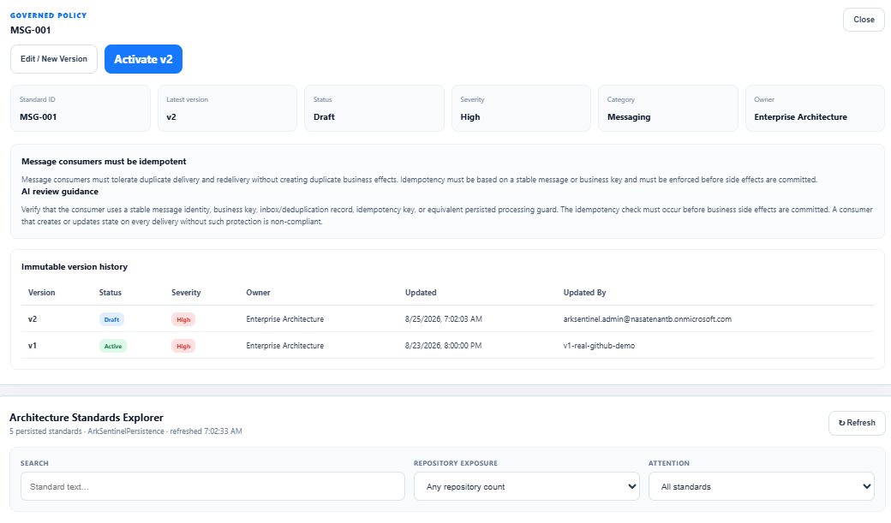Click Enterprise Architecture owner in v1 row
This screenshot has width=891, height=523.
pos(284,345)
